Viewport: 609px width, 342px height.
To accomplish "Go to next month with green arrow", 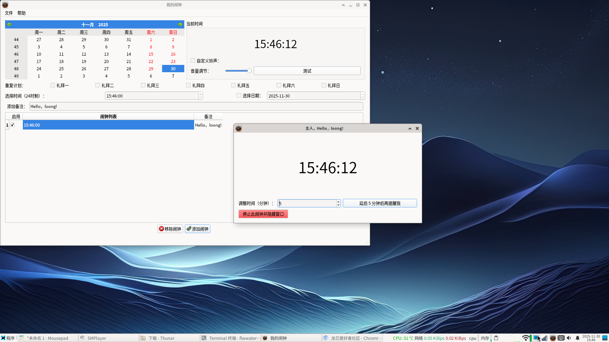I will 180,24.
